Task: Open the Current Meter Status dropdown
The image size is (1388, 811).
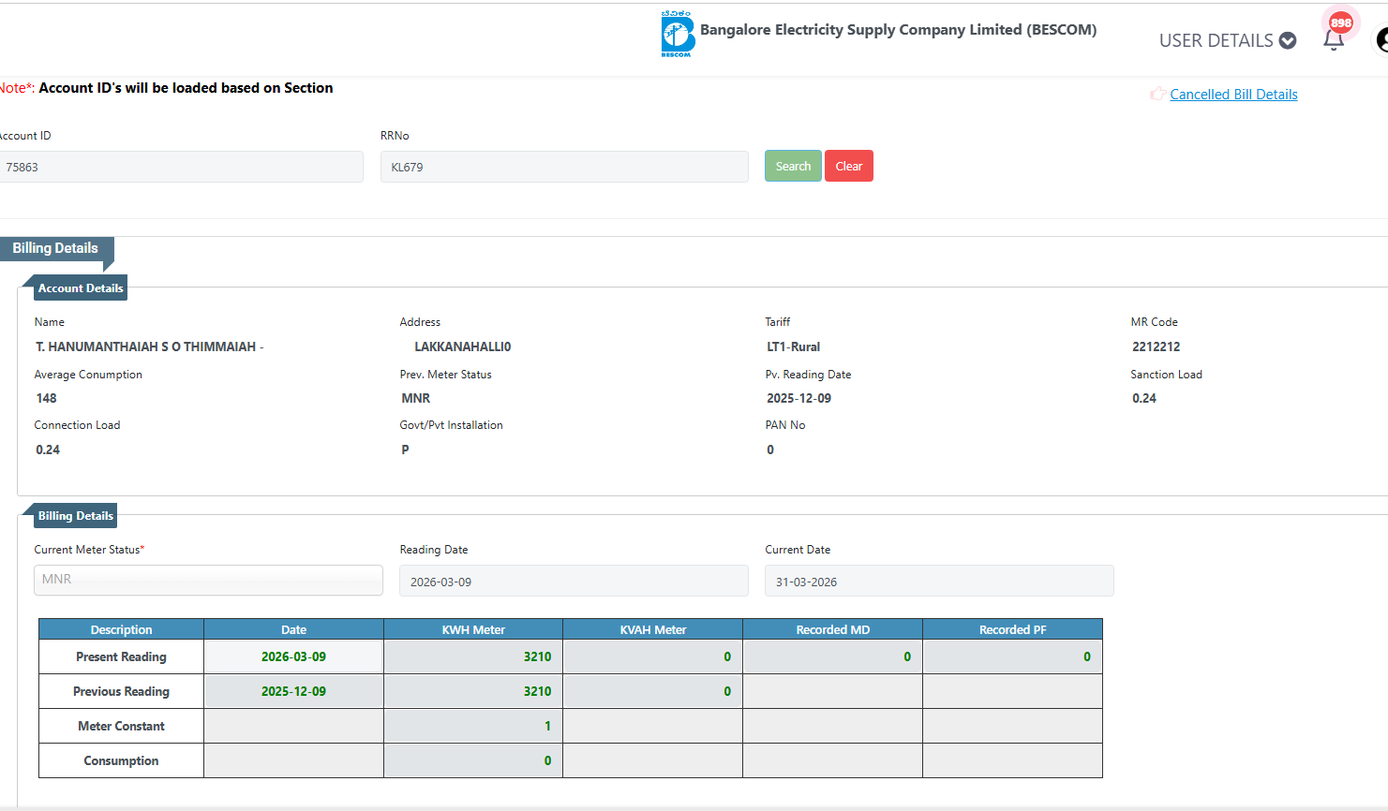Action: (208, 580)
